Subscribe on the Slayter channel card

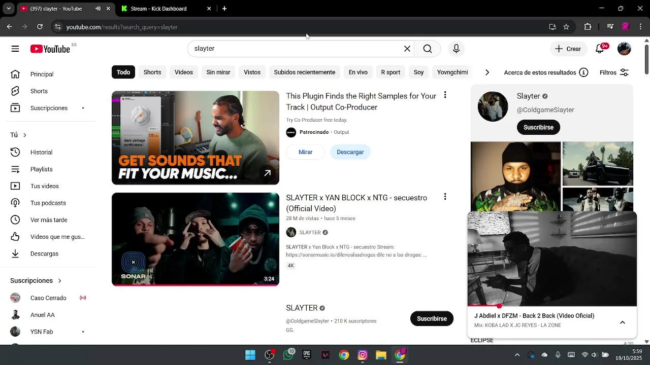coord(538,127)
